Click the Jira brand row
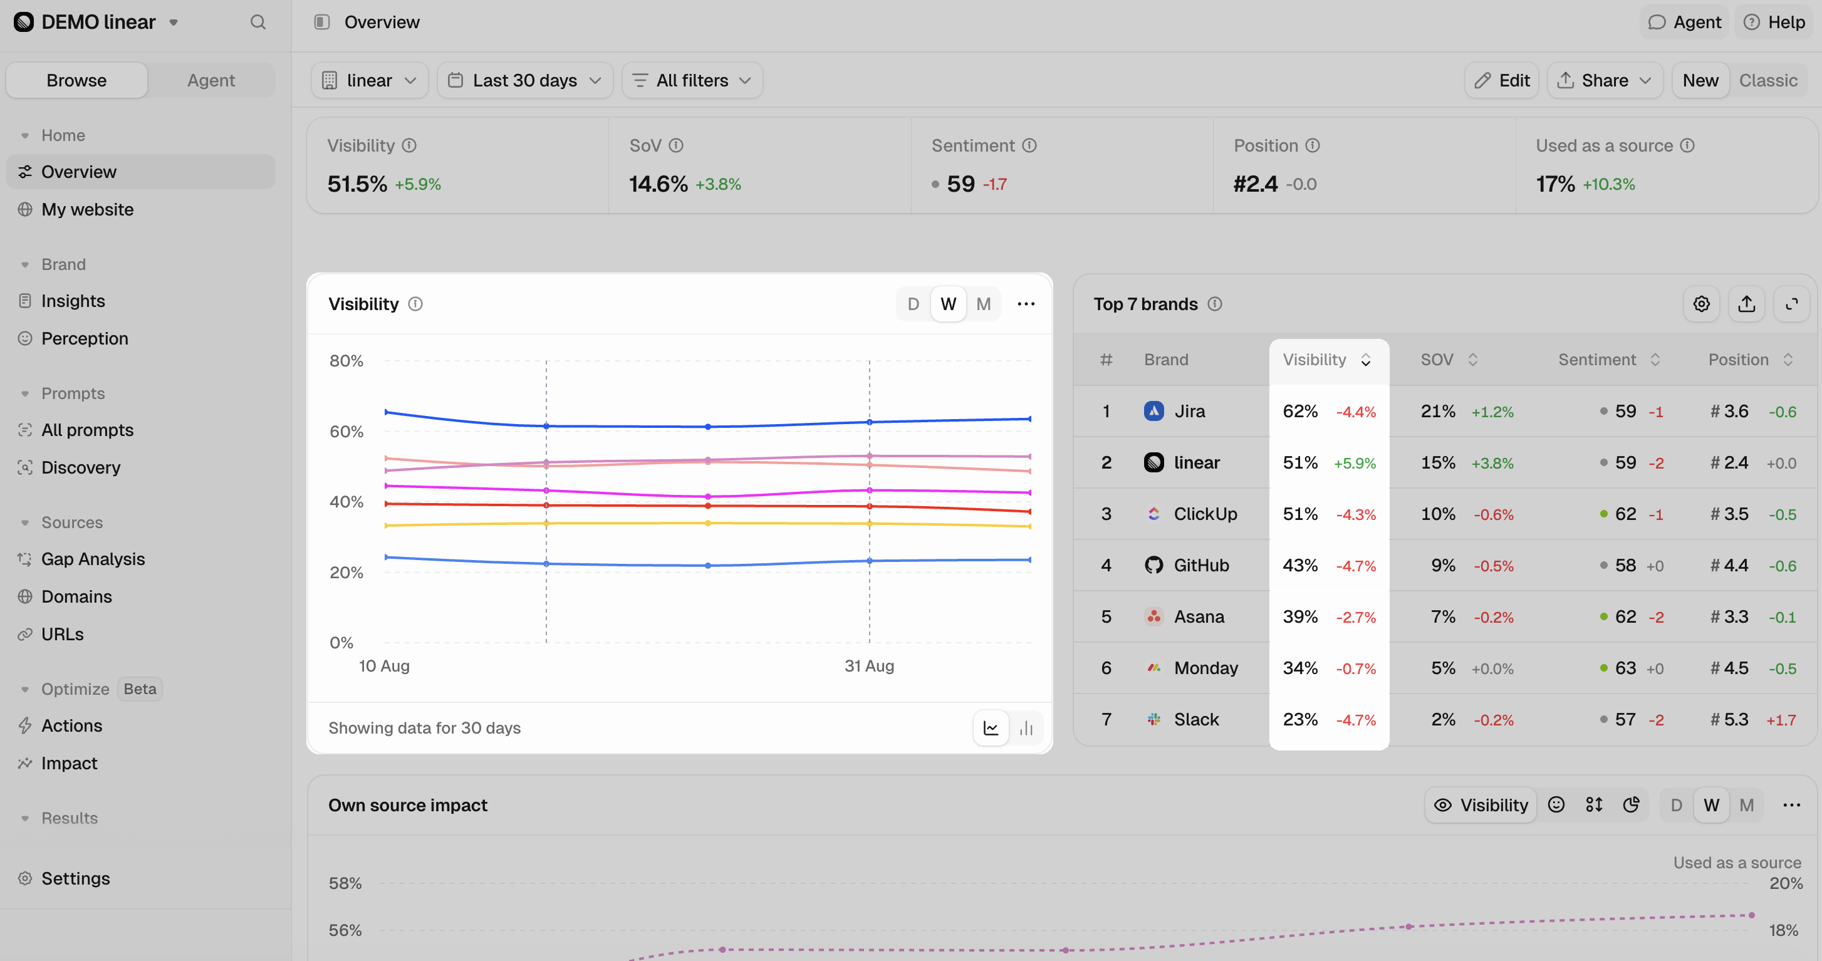The width and height of the screenshot is (1822, 961). point(1445,411)
